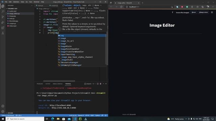This screenshot has width=216, height=121.
Task: Open Explorer panel more actions ellipsis
Action: coord(31,5)
